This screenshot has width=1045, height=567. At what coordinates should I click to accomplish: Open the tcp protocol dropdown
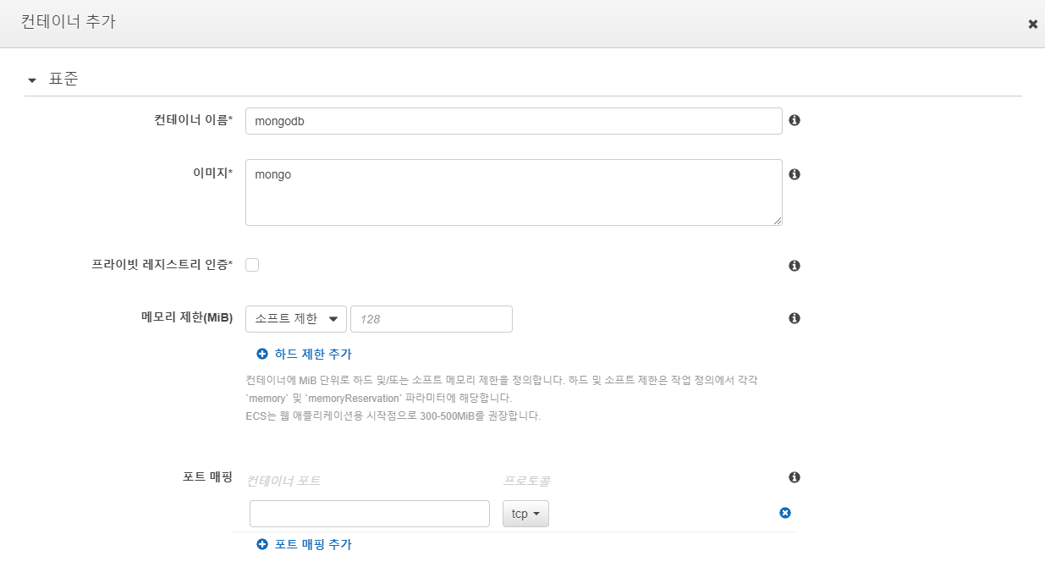click(x=525, y=514)
